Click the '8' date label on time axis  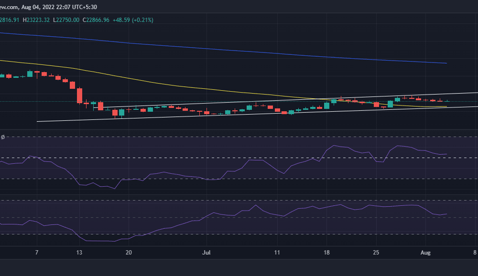475,253
